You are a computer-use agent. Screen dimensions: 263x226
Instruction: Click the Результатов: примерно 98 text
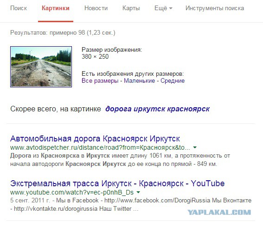click(x=63, y=32)
